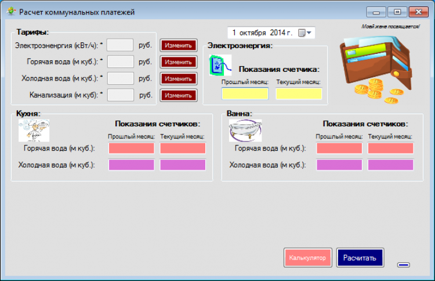
Task: Focus Кухня hot water Прошлый месяц field
Action: 132,148
